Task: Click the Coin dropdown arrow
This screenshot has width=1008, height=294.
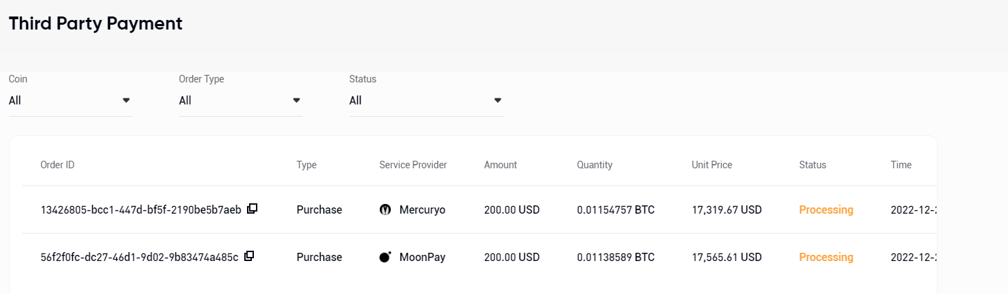Action: coord(126,100)
